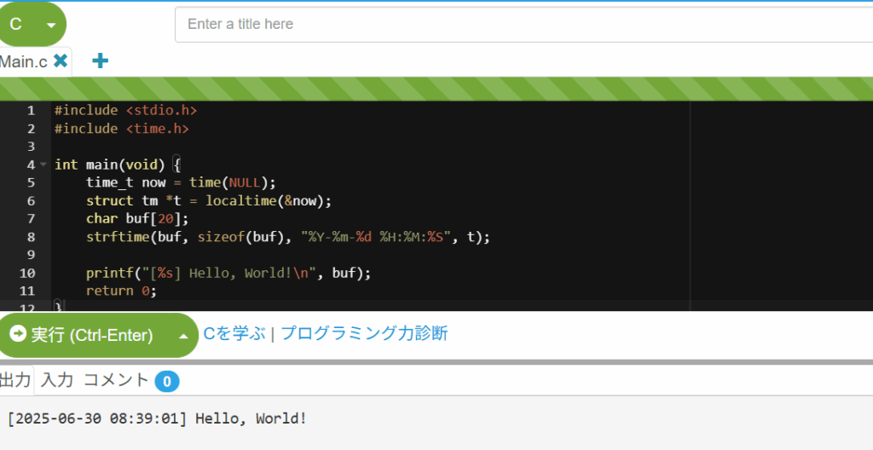This screenshot has width=873, height=450.
Task: Add a new file with plus icon
Action: click(101, 61)
